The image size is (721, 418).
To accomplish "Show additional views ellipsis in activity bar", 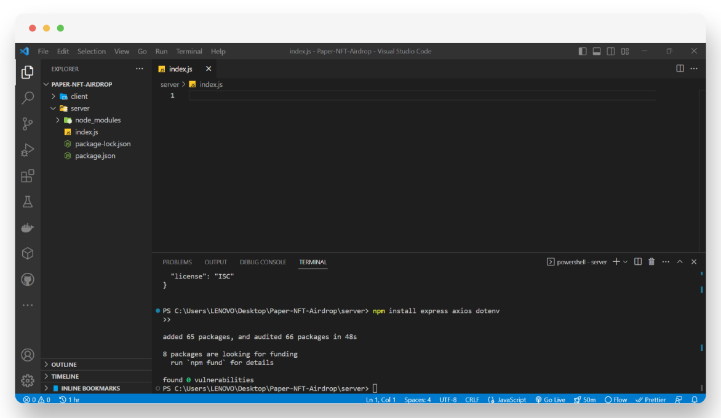I will [28, 305].
